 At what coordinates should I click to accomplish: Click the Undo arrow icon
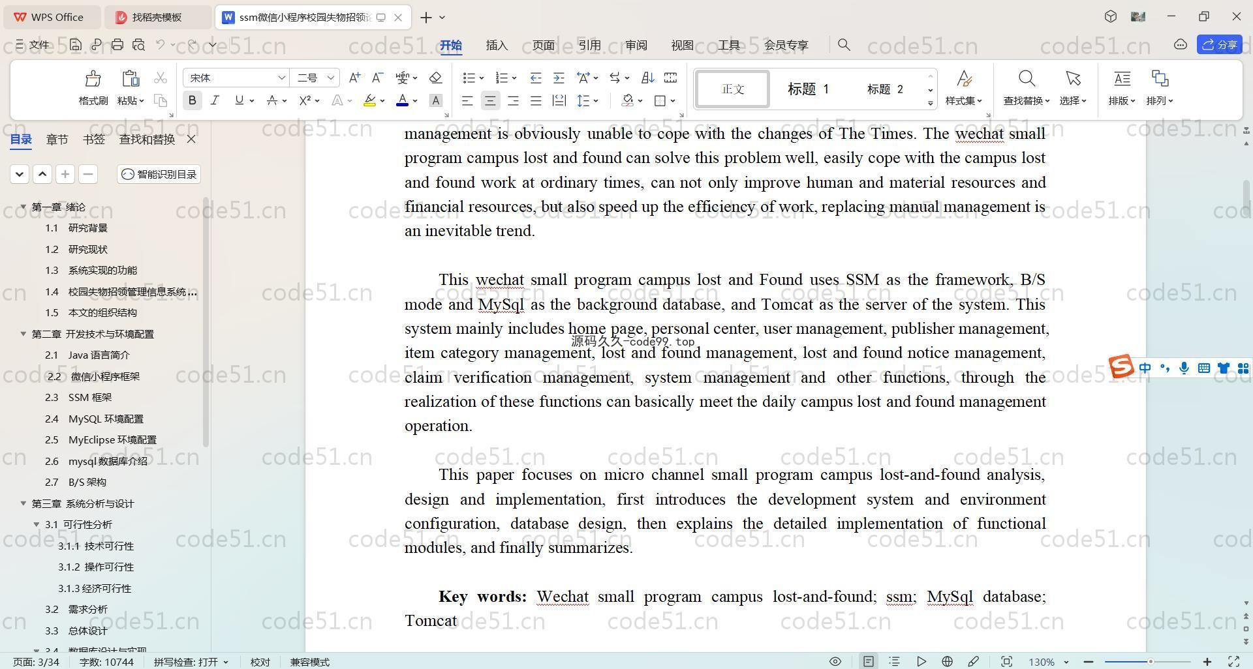(161, 44)
